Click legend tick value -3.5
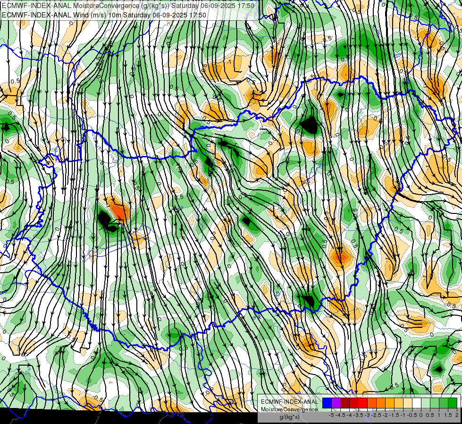Screen dimensions: 462x424 (358, 415)
